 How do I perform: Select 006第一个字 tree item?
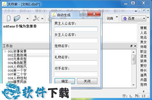17,70
